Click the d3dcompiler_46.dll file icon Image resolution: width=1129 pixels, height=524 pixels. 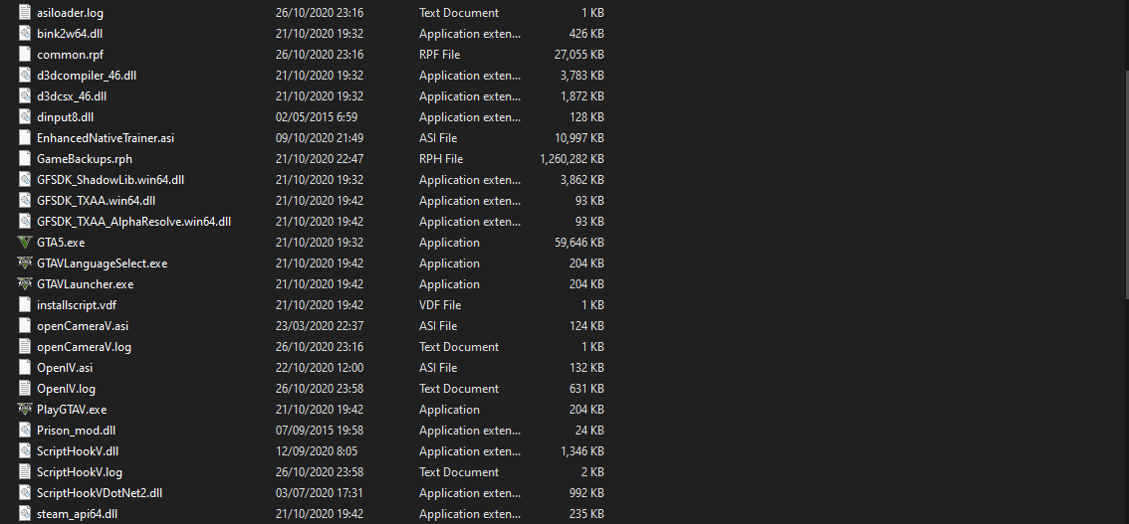[x=25, y=75]
